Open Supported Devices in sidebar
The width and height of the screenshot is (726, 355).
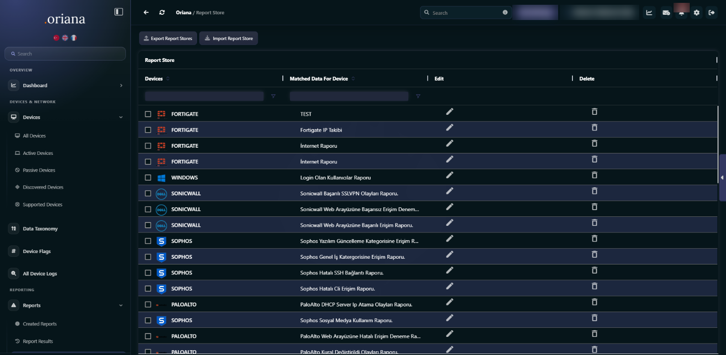pos(42,204)
